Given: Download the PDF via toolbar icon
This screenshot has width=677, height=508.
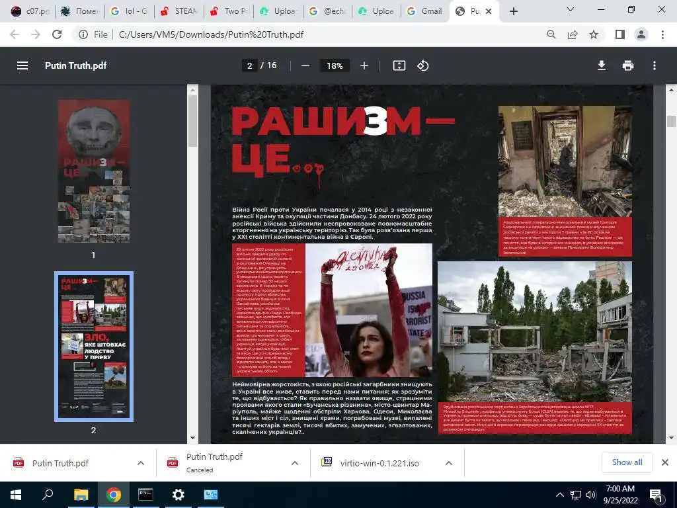Looking at the screenshot, I should coord(602,65).
